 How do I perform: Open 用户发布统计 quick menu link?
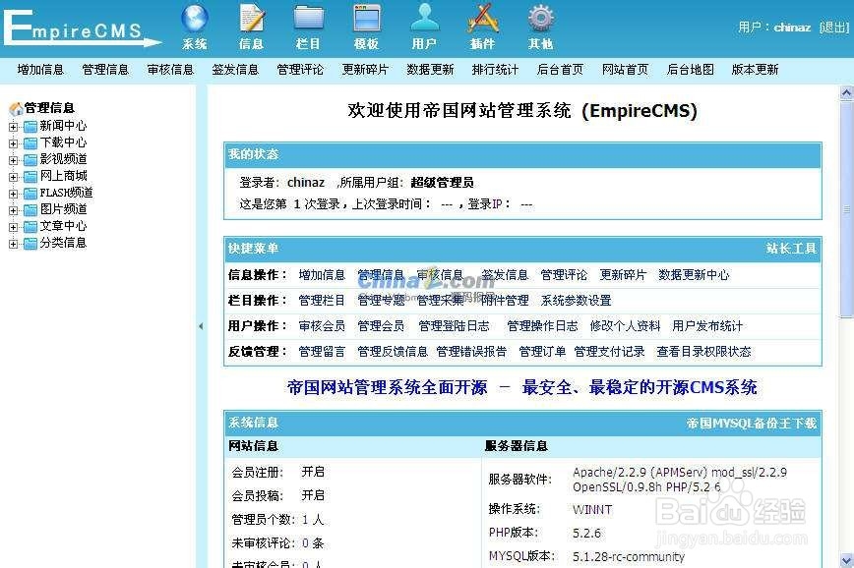707,326
